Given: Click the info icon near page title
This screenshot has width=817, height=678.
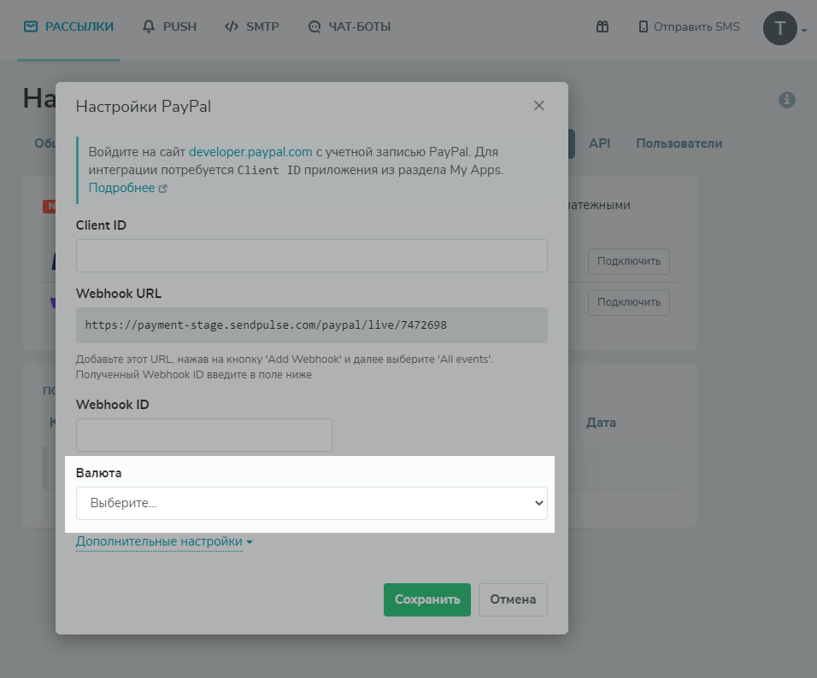Looking at the screenshot, I should pyautogui.click(x=786, y=100).
